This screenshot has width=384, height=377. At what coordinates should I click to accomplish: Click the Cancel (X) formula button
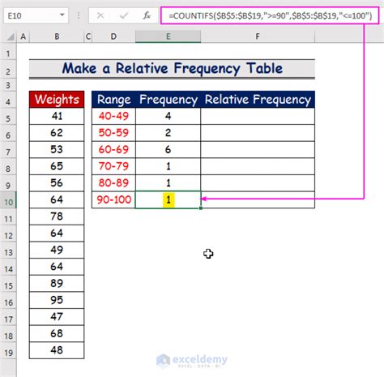pos(100,15)
